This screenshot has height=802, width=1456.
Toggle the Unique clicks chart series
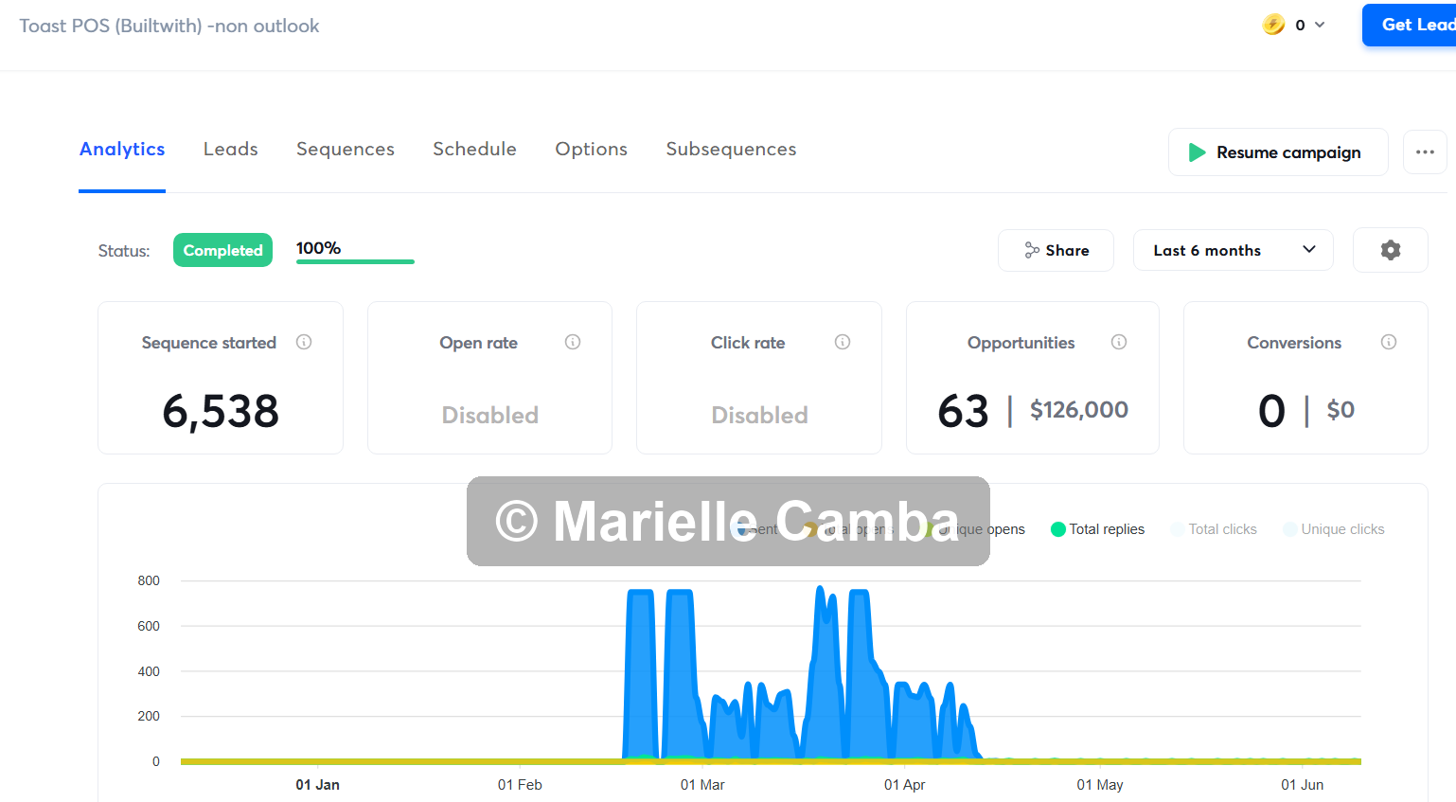click(x=1334, y=529)
